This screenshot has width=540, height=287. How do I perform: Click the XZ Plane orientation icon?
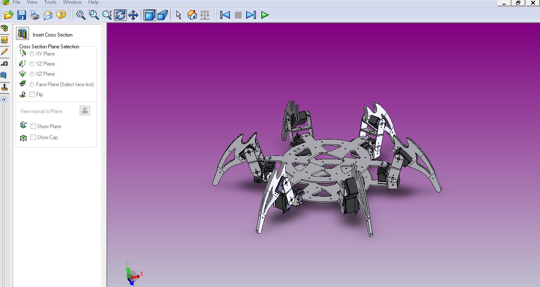coord(23,74)
